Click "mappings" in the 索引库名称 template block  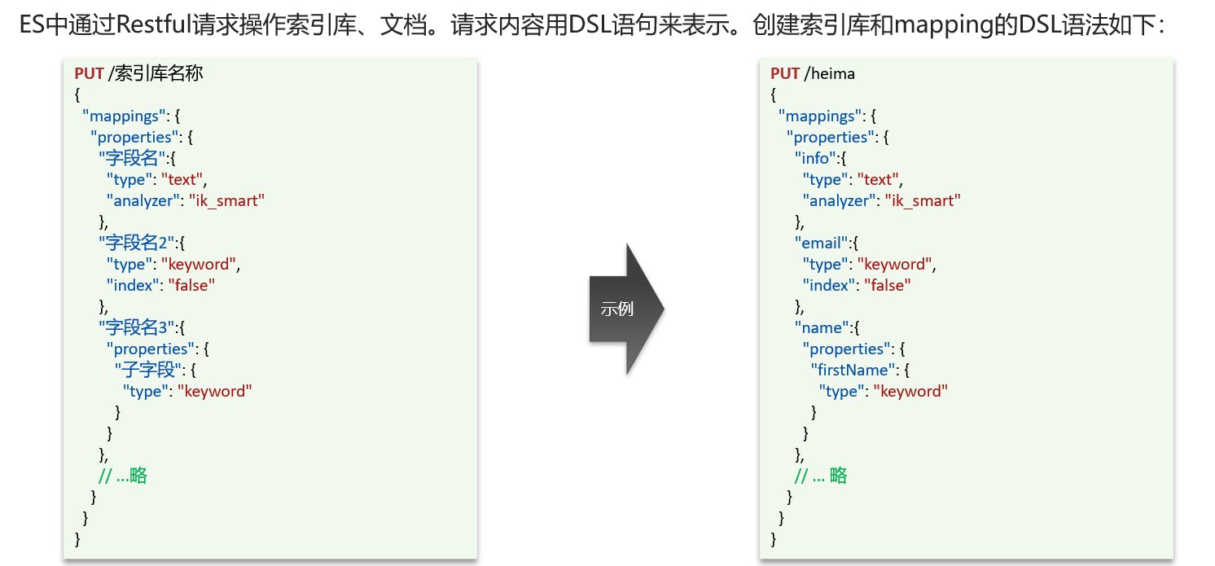tap(125, 116)
